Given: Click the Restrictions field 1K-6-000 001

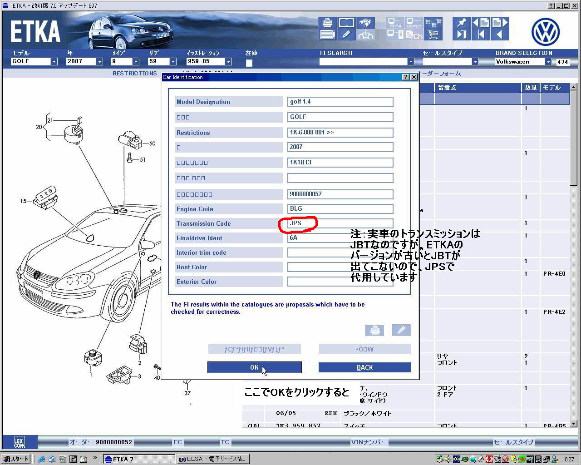Looking at the screenshot, I should [340, 133].
